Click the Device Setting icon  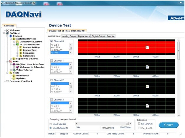pos(21,47)
